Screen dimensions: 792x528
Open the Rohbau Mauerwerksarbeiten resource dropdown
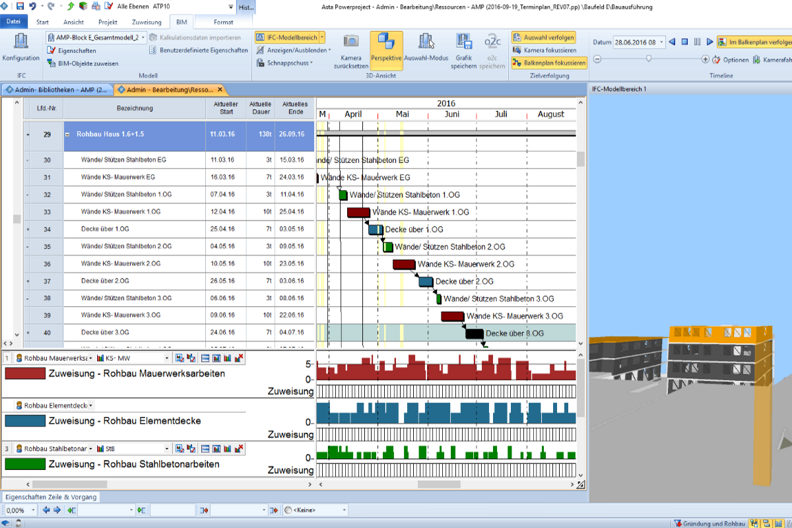[x=90, y=358]
